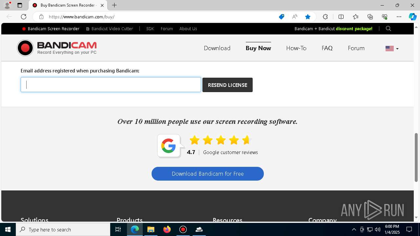Click the address bar URL
This screenshot has width=420, height=236.
click(x=82, y=17)
